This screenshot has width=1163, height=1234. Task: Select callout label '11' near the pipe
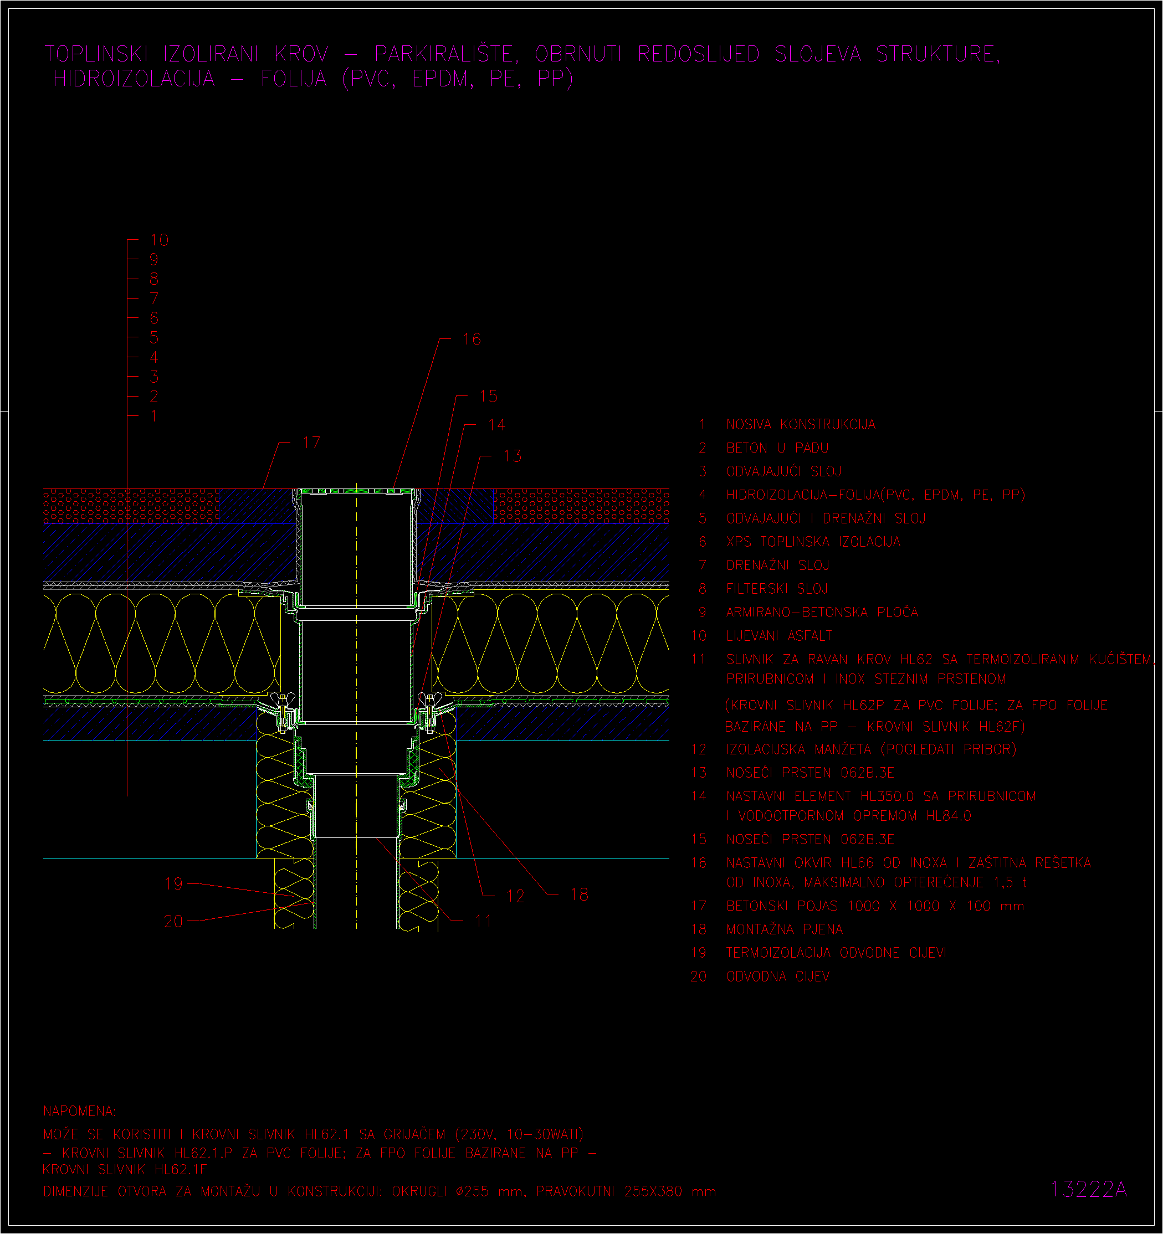[x=484, y=921]
